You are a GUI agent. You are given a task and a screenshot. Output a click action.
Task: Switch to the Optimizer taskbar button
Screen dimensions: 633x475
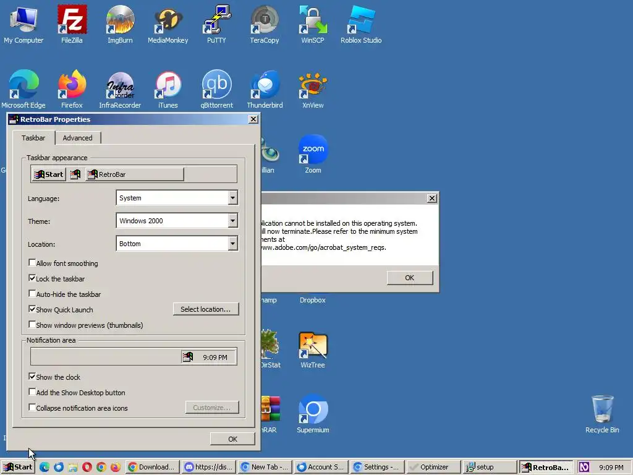(433, 468)
